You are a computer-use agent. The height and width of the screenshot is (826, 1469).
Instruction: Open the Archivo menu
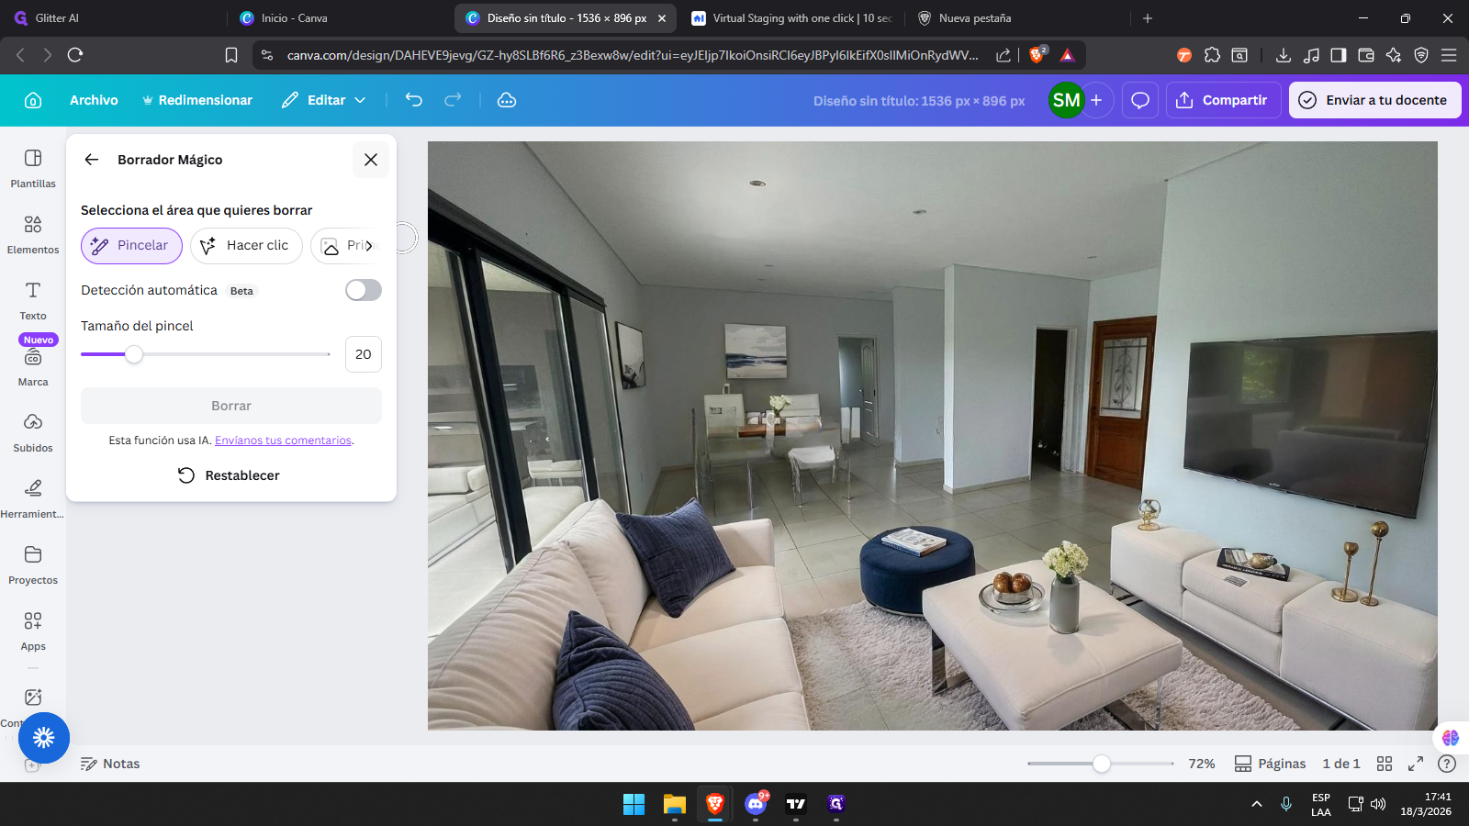(94, 100)
